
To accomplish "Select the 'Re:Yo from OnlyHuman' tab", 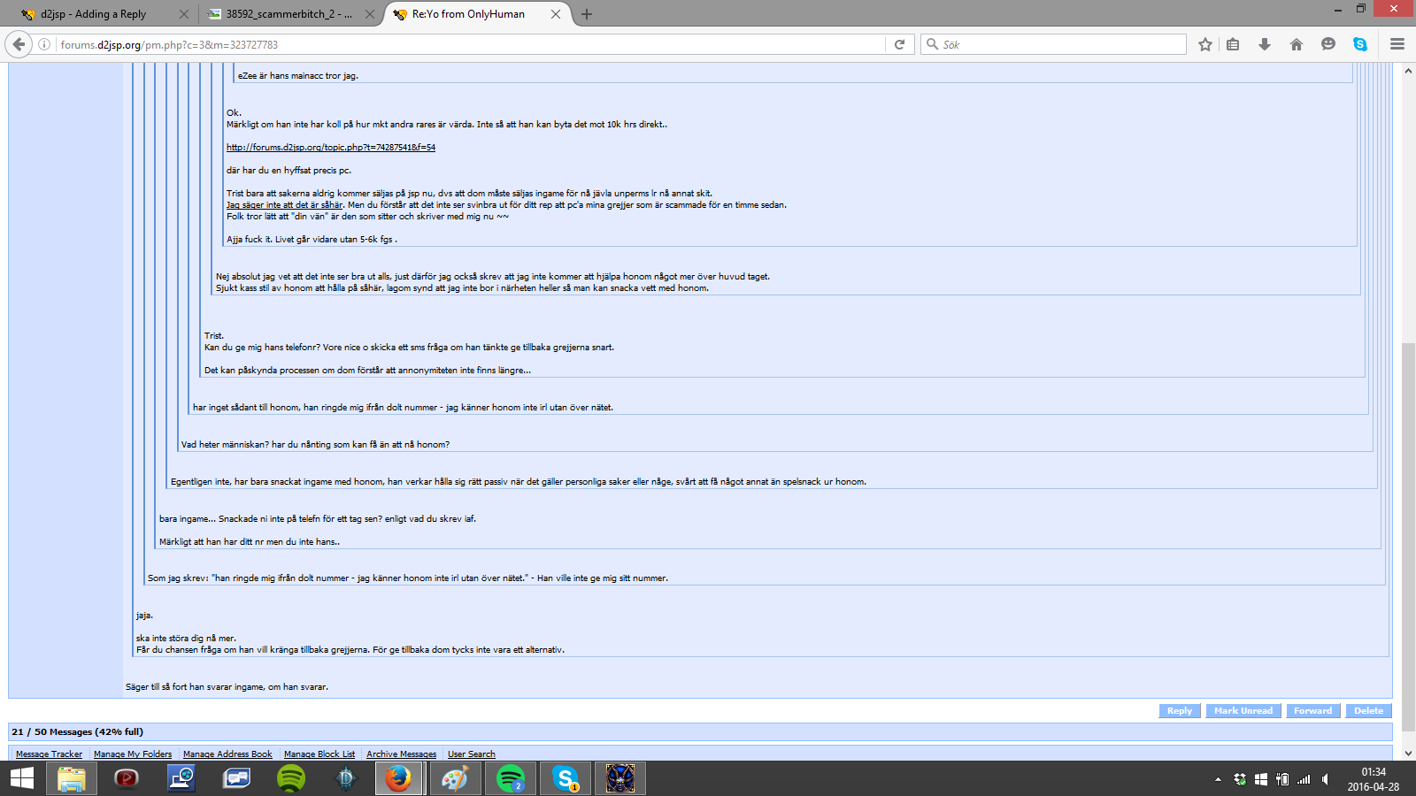I will (477, 14).
